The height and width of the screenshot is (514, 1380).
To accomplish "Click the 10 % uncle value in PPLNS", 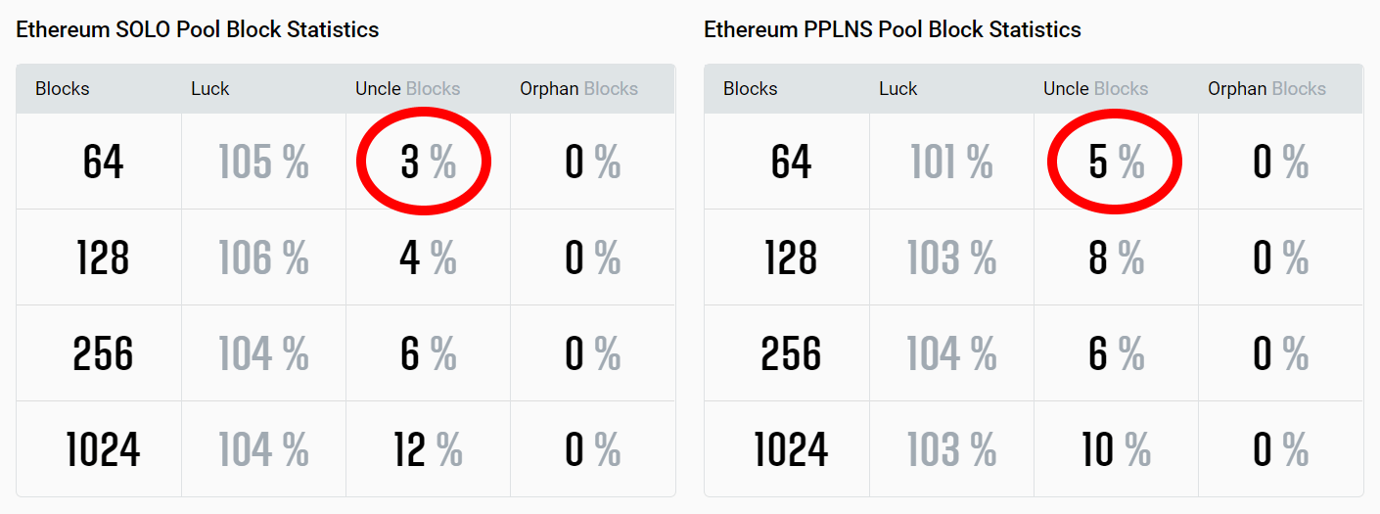I will (1116, 450).
